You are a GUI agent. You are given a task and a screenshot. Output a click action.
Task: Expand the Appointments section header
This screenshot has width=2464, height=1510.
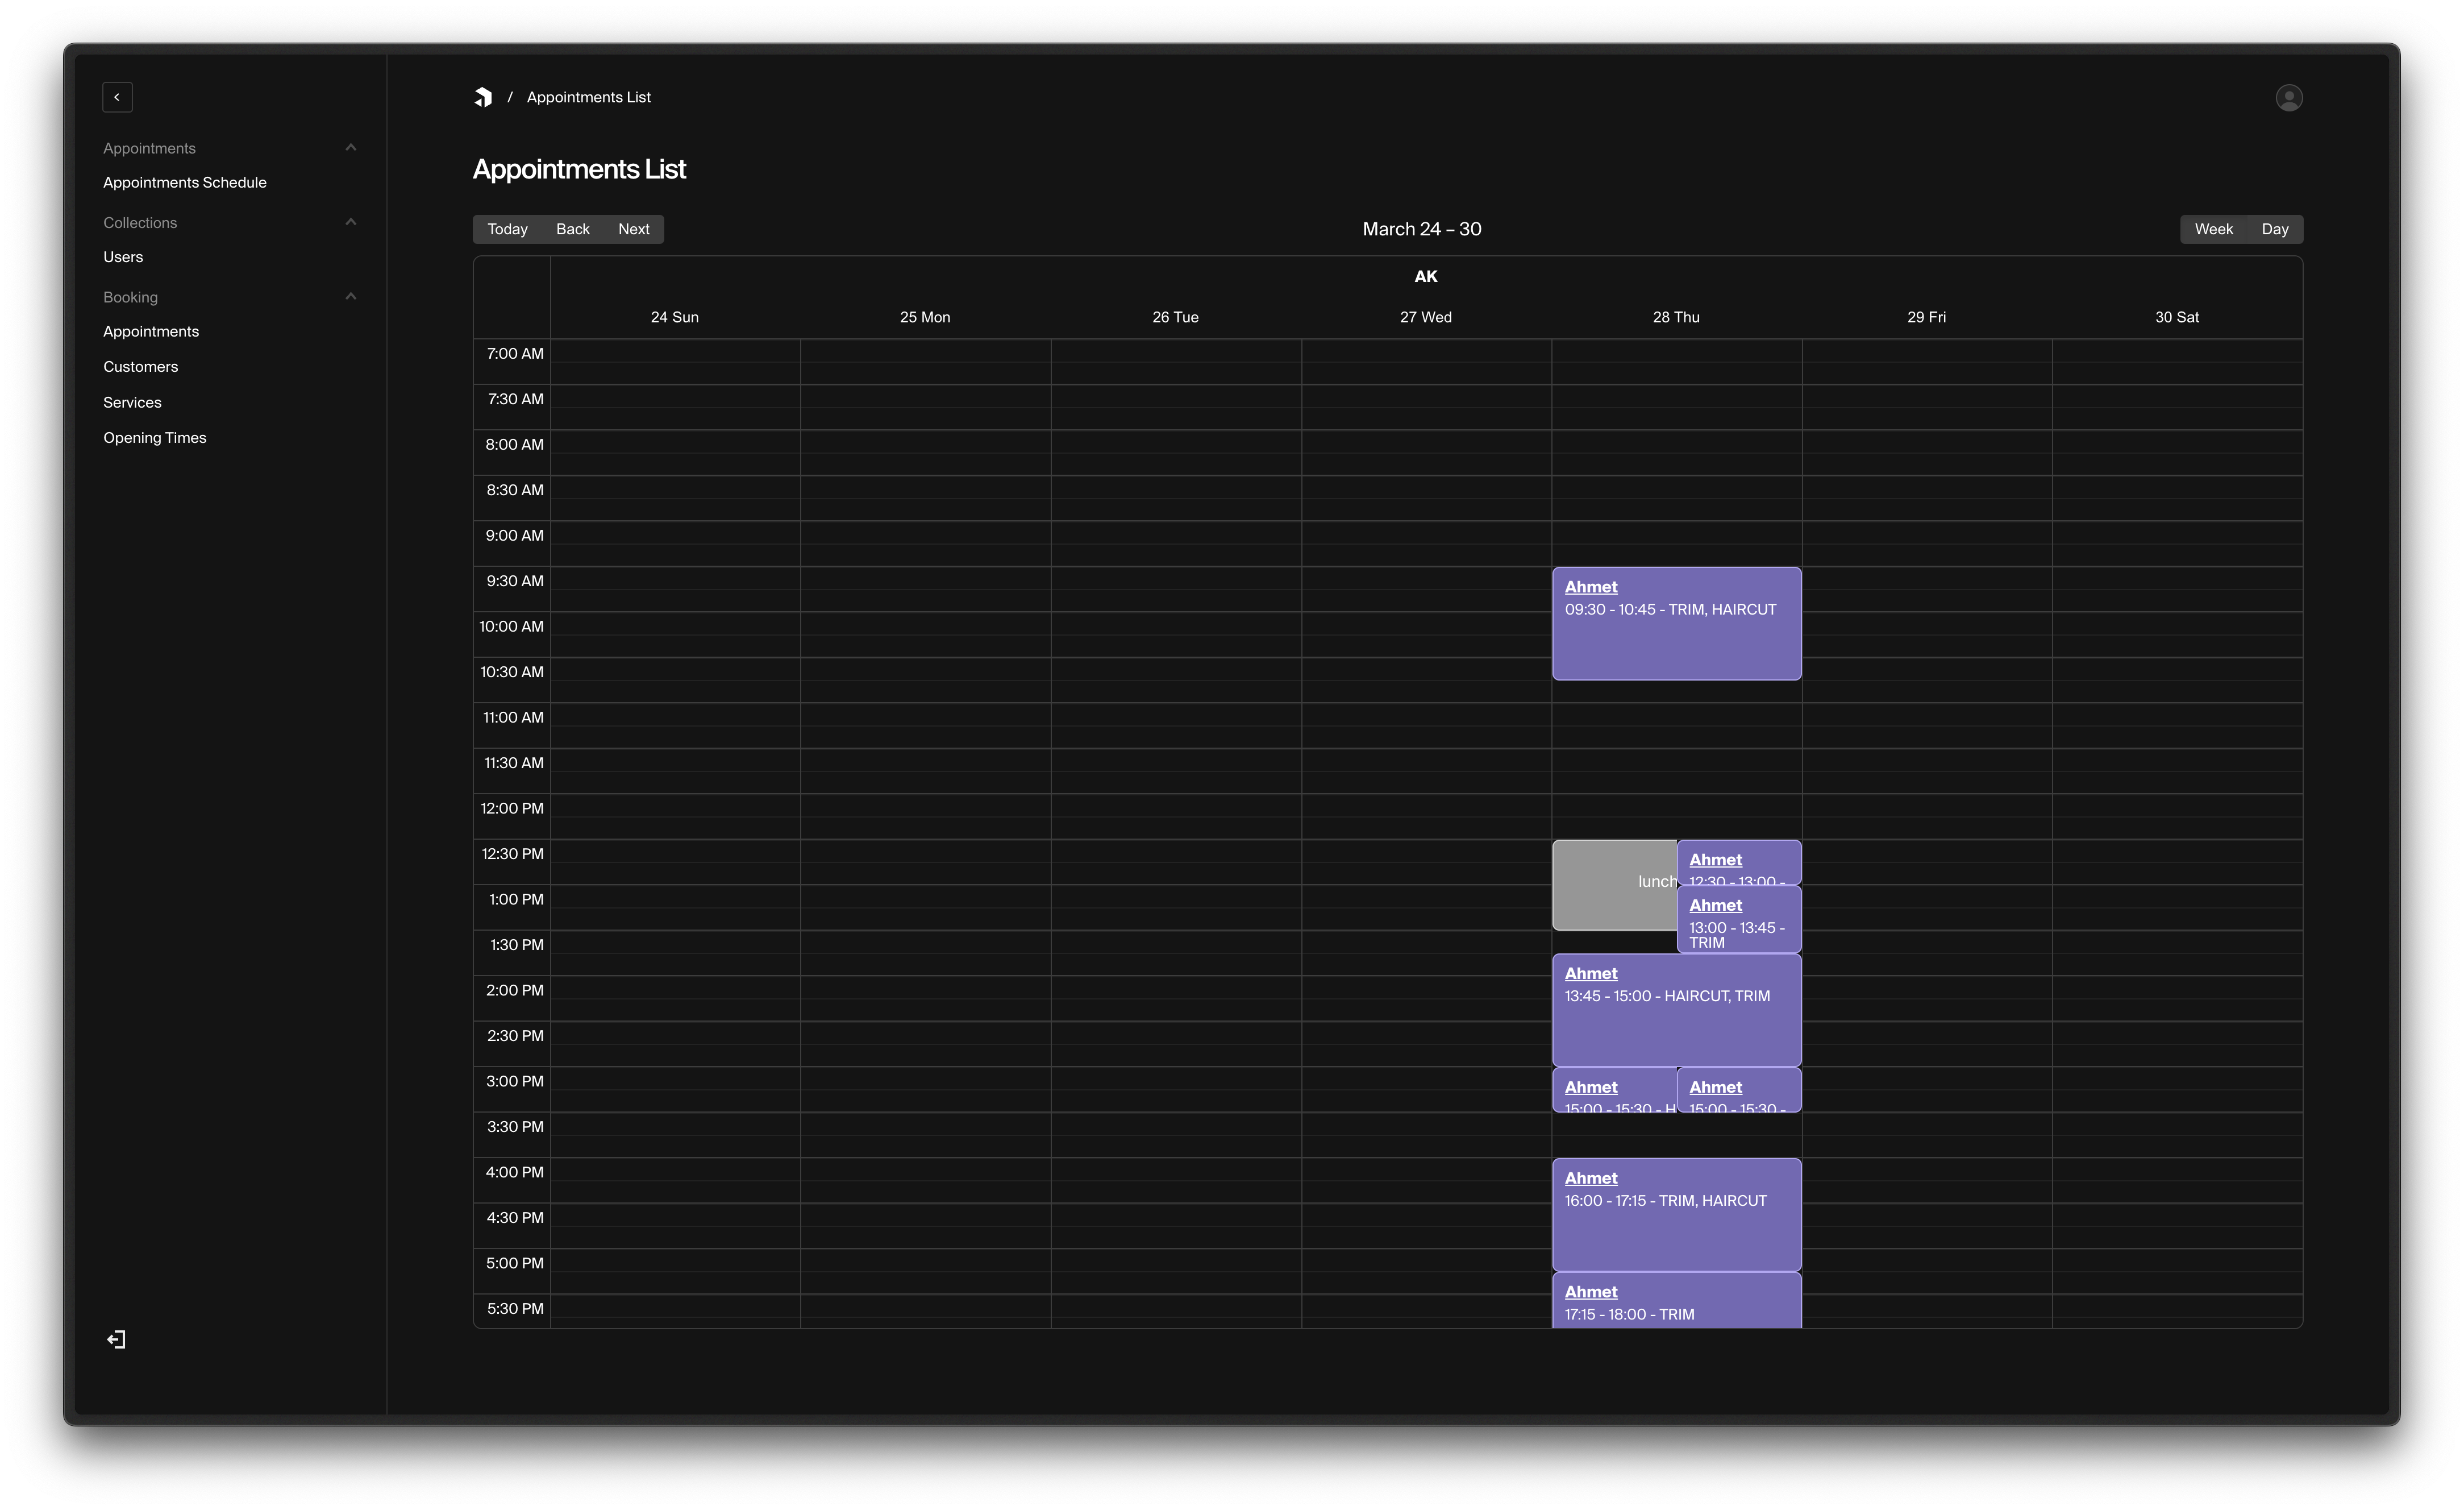click(x=149, y=147)
